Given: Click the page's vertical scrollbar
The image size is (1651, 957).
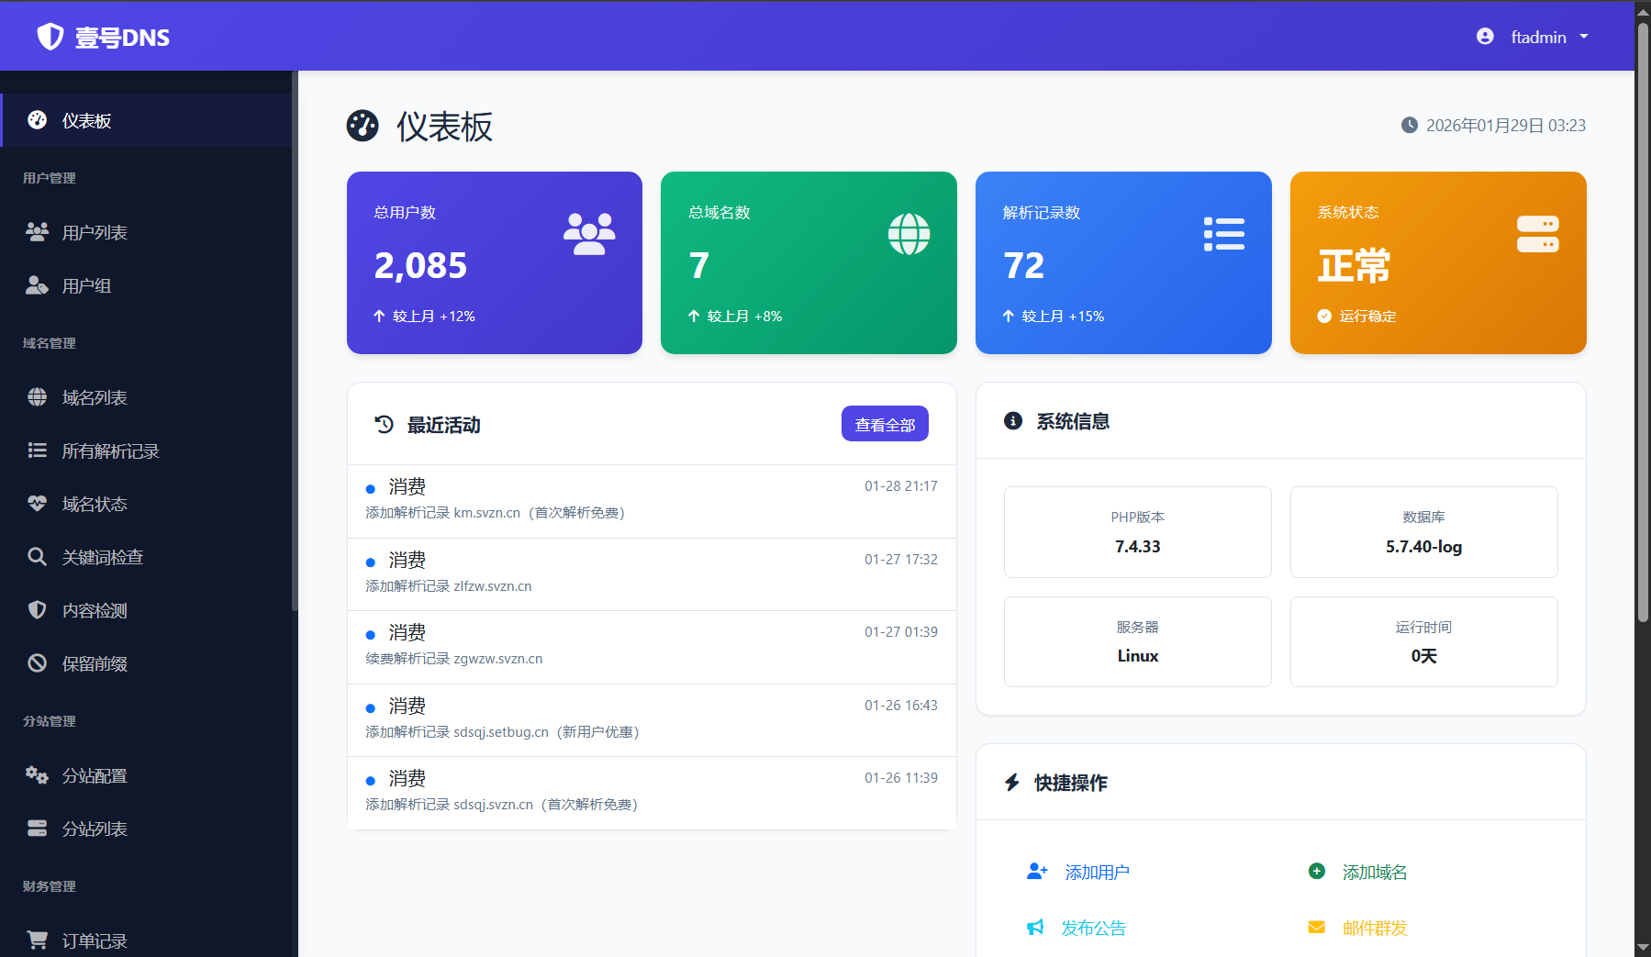Looking at the screenshot, I should pyautogui.click(x=1643, y=321).
